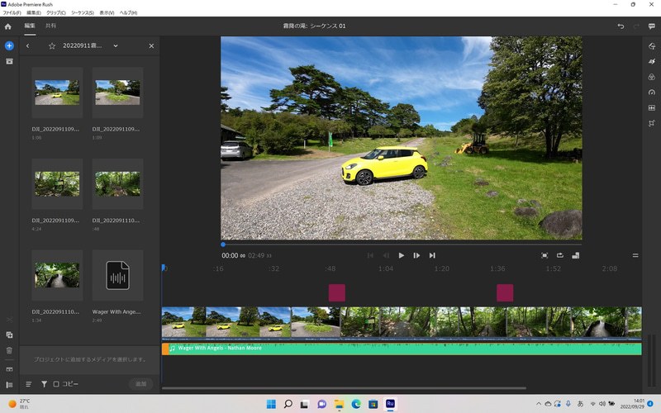Go to the Home screen
This screenshot has width=661, height=413.
8,26
